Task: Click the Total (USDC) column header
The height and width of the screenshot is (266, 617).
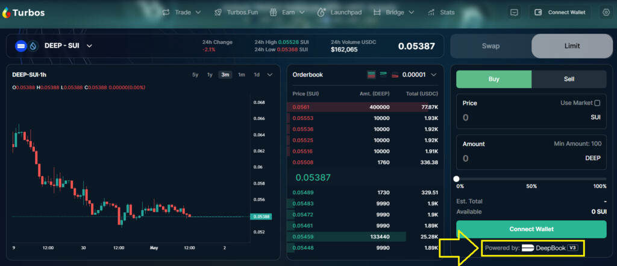Action: click(422, 93)
